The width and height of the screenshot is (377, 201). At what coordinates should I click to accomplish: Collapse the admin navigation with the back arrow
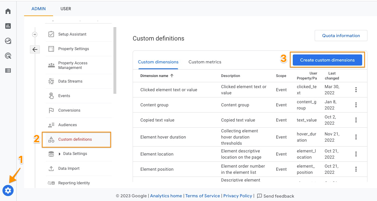pyautogui.click(x=35, y=49)
